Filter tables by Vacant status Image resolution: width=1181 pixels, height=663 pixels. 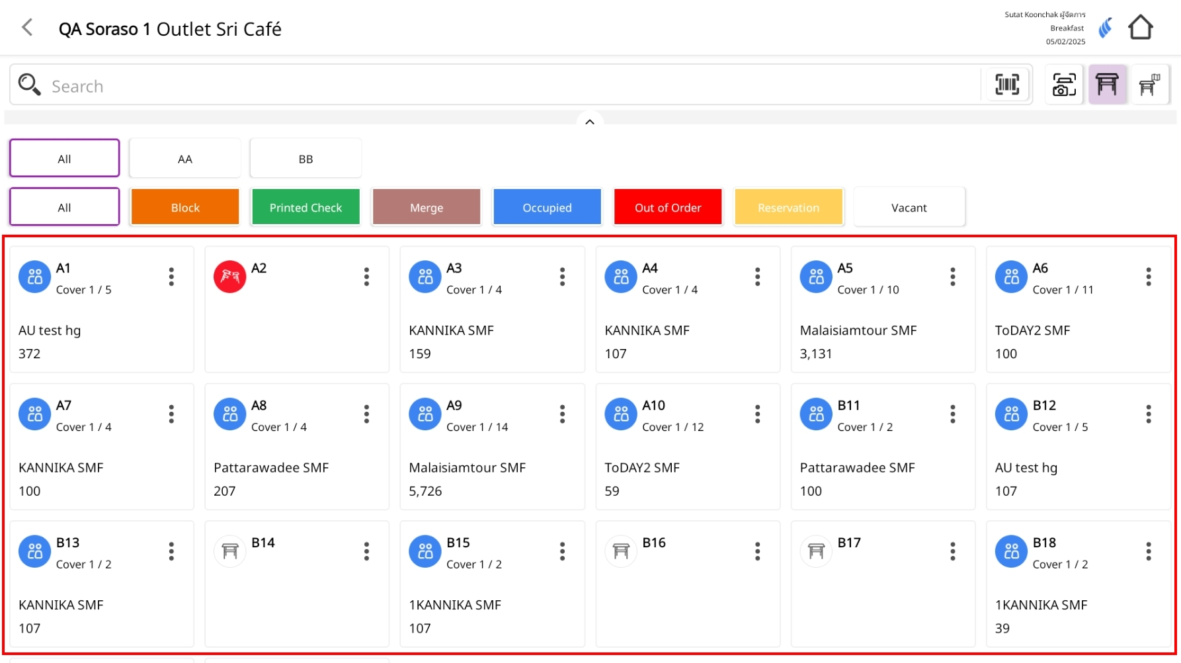[909, 208]
